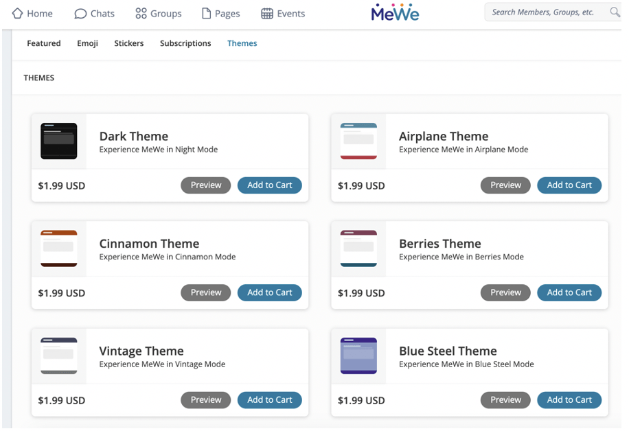Preview the Dark Theme
Viewport: 629px width, 431px height.
[206, 185]
